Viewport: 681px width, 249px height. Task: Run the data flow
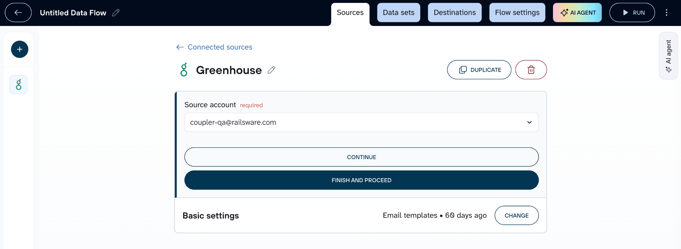click(632, 13)
